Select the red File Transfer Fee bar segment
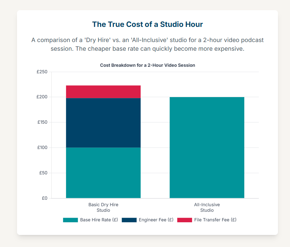The image size is (290, 247). pyautogui.click(x=103, y=92)
